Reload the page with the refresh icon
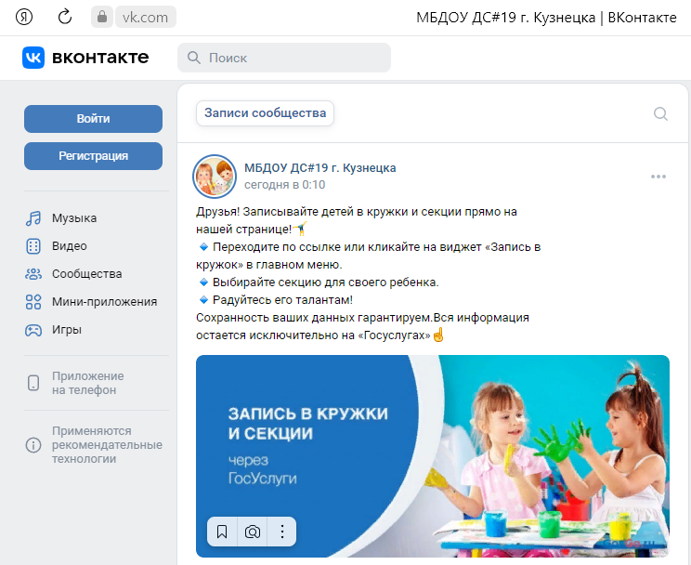The width and height of the screenshot is (691, 565). pyautogui.click(x=65, y=18)
